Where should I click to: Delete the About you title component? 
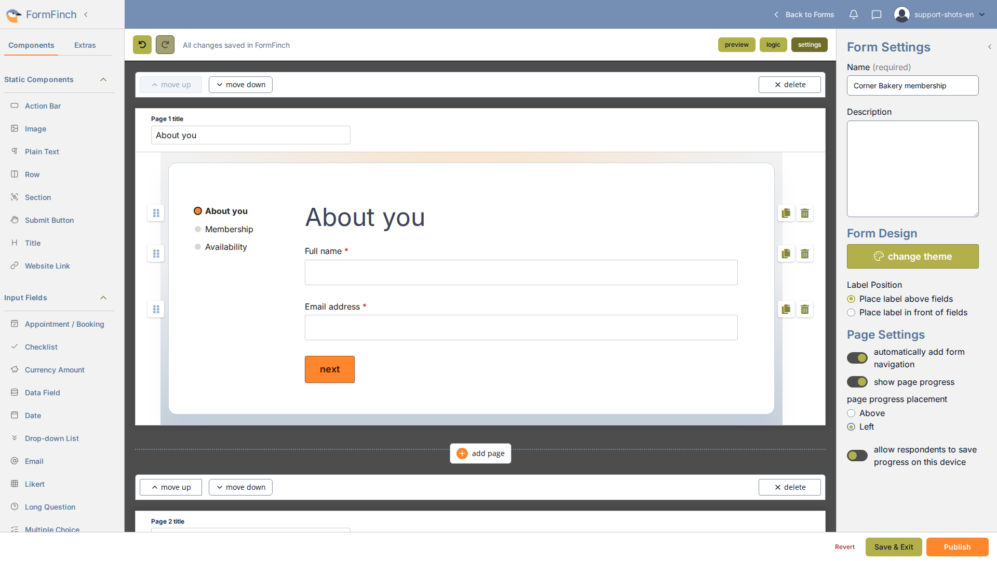coord(805,213)
